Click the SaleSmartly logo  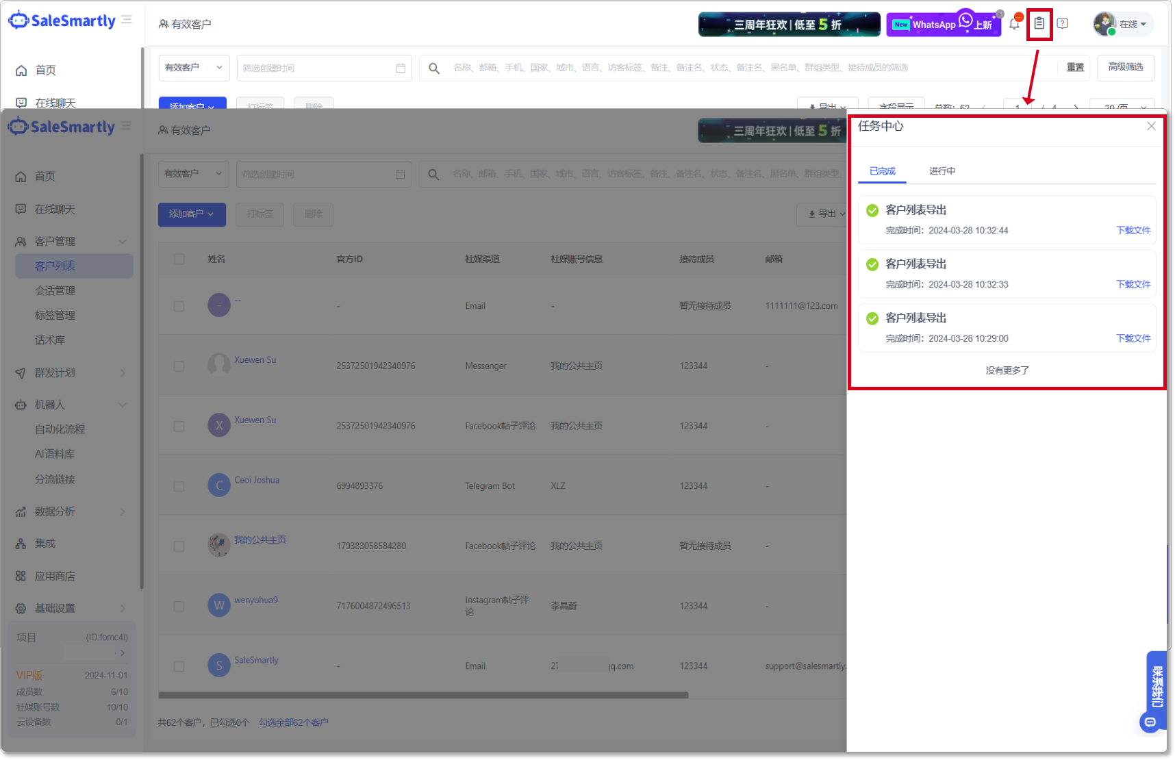point(62,21)
